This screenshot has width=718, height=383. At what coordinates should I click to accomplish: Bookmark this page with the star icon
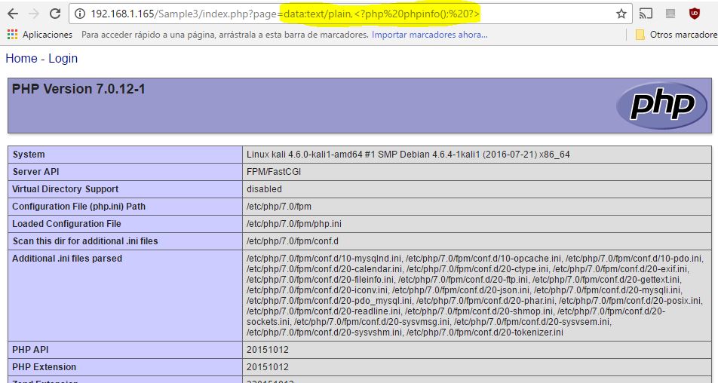tap(621, 14)
